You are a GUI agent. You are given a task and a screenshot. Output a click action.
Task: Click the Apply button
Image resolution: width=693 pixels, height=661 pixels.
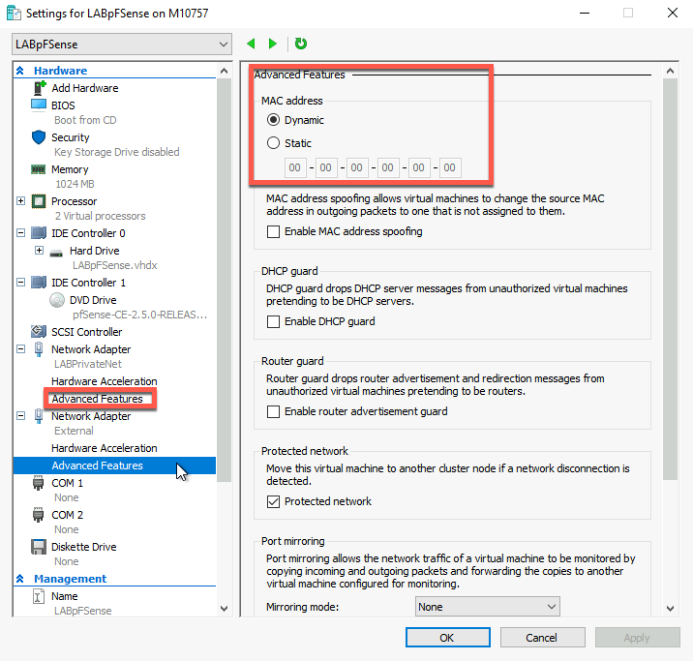(637, 638)
